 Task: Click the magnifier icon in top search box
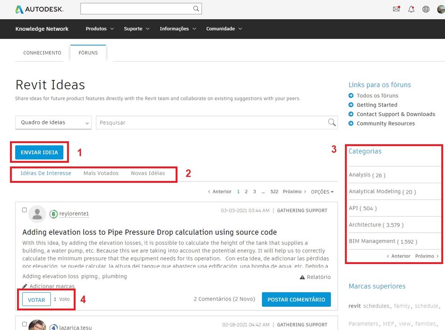(x=196, y=8)
